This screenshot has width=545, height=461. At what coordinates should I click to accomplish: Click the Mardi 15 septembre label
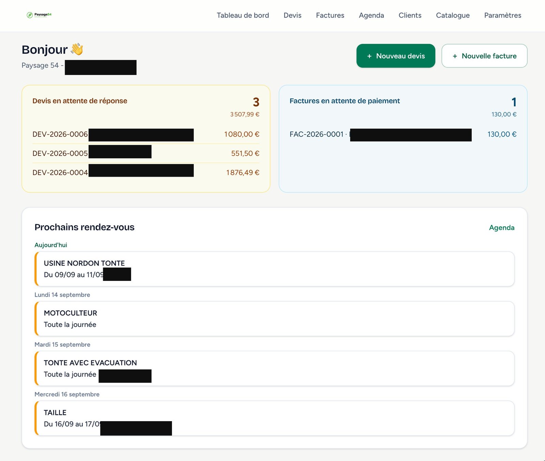coord(62,345)
